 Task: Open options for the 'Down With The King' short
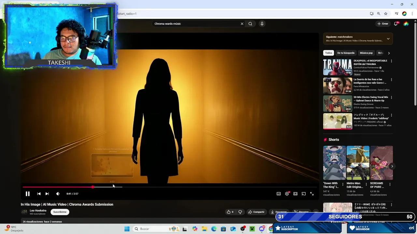tap(342, 184)
